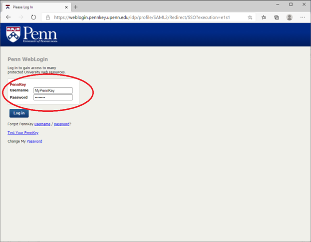Go back with the browser back arrow

8,17
